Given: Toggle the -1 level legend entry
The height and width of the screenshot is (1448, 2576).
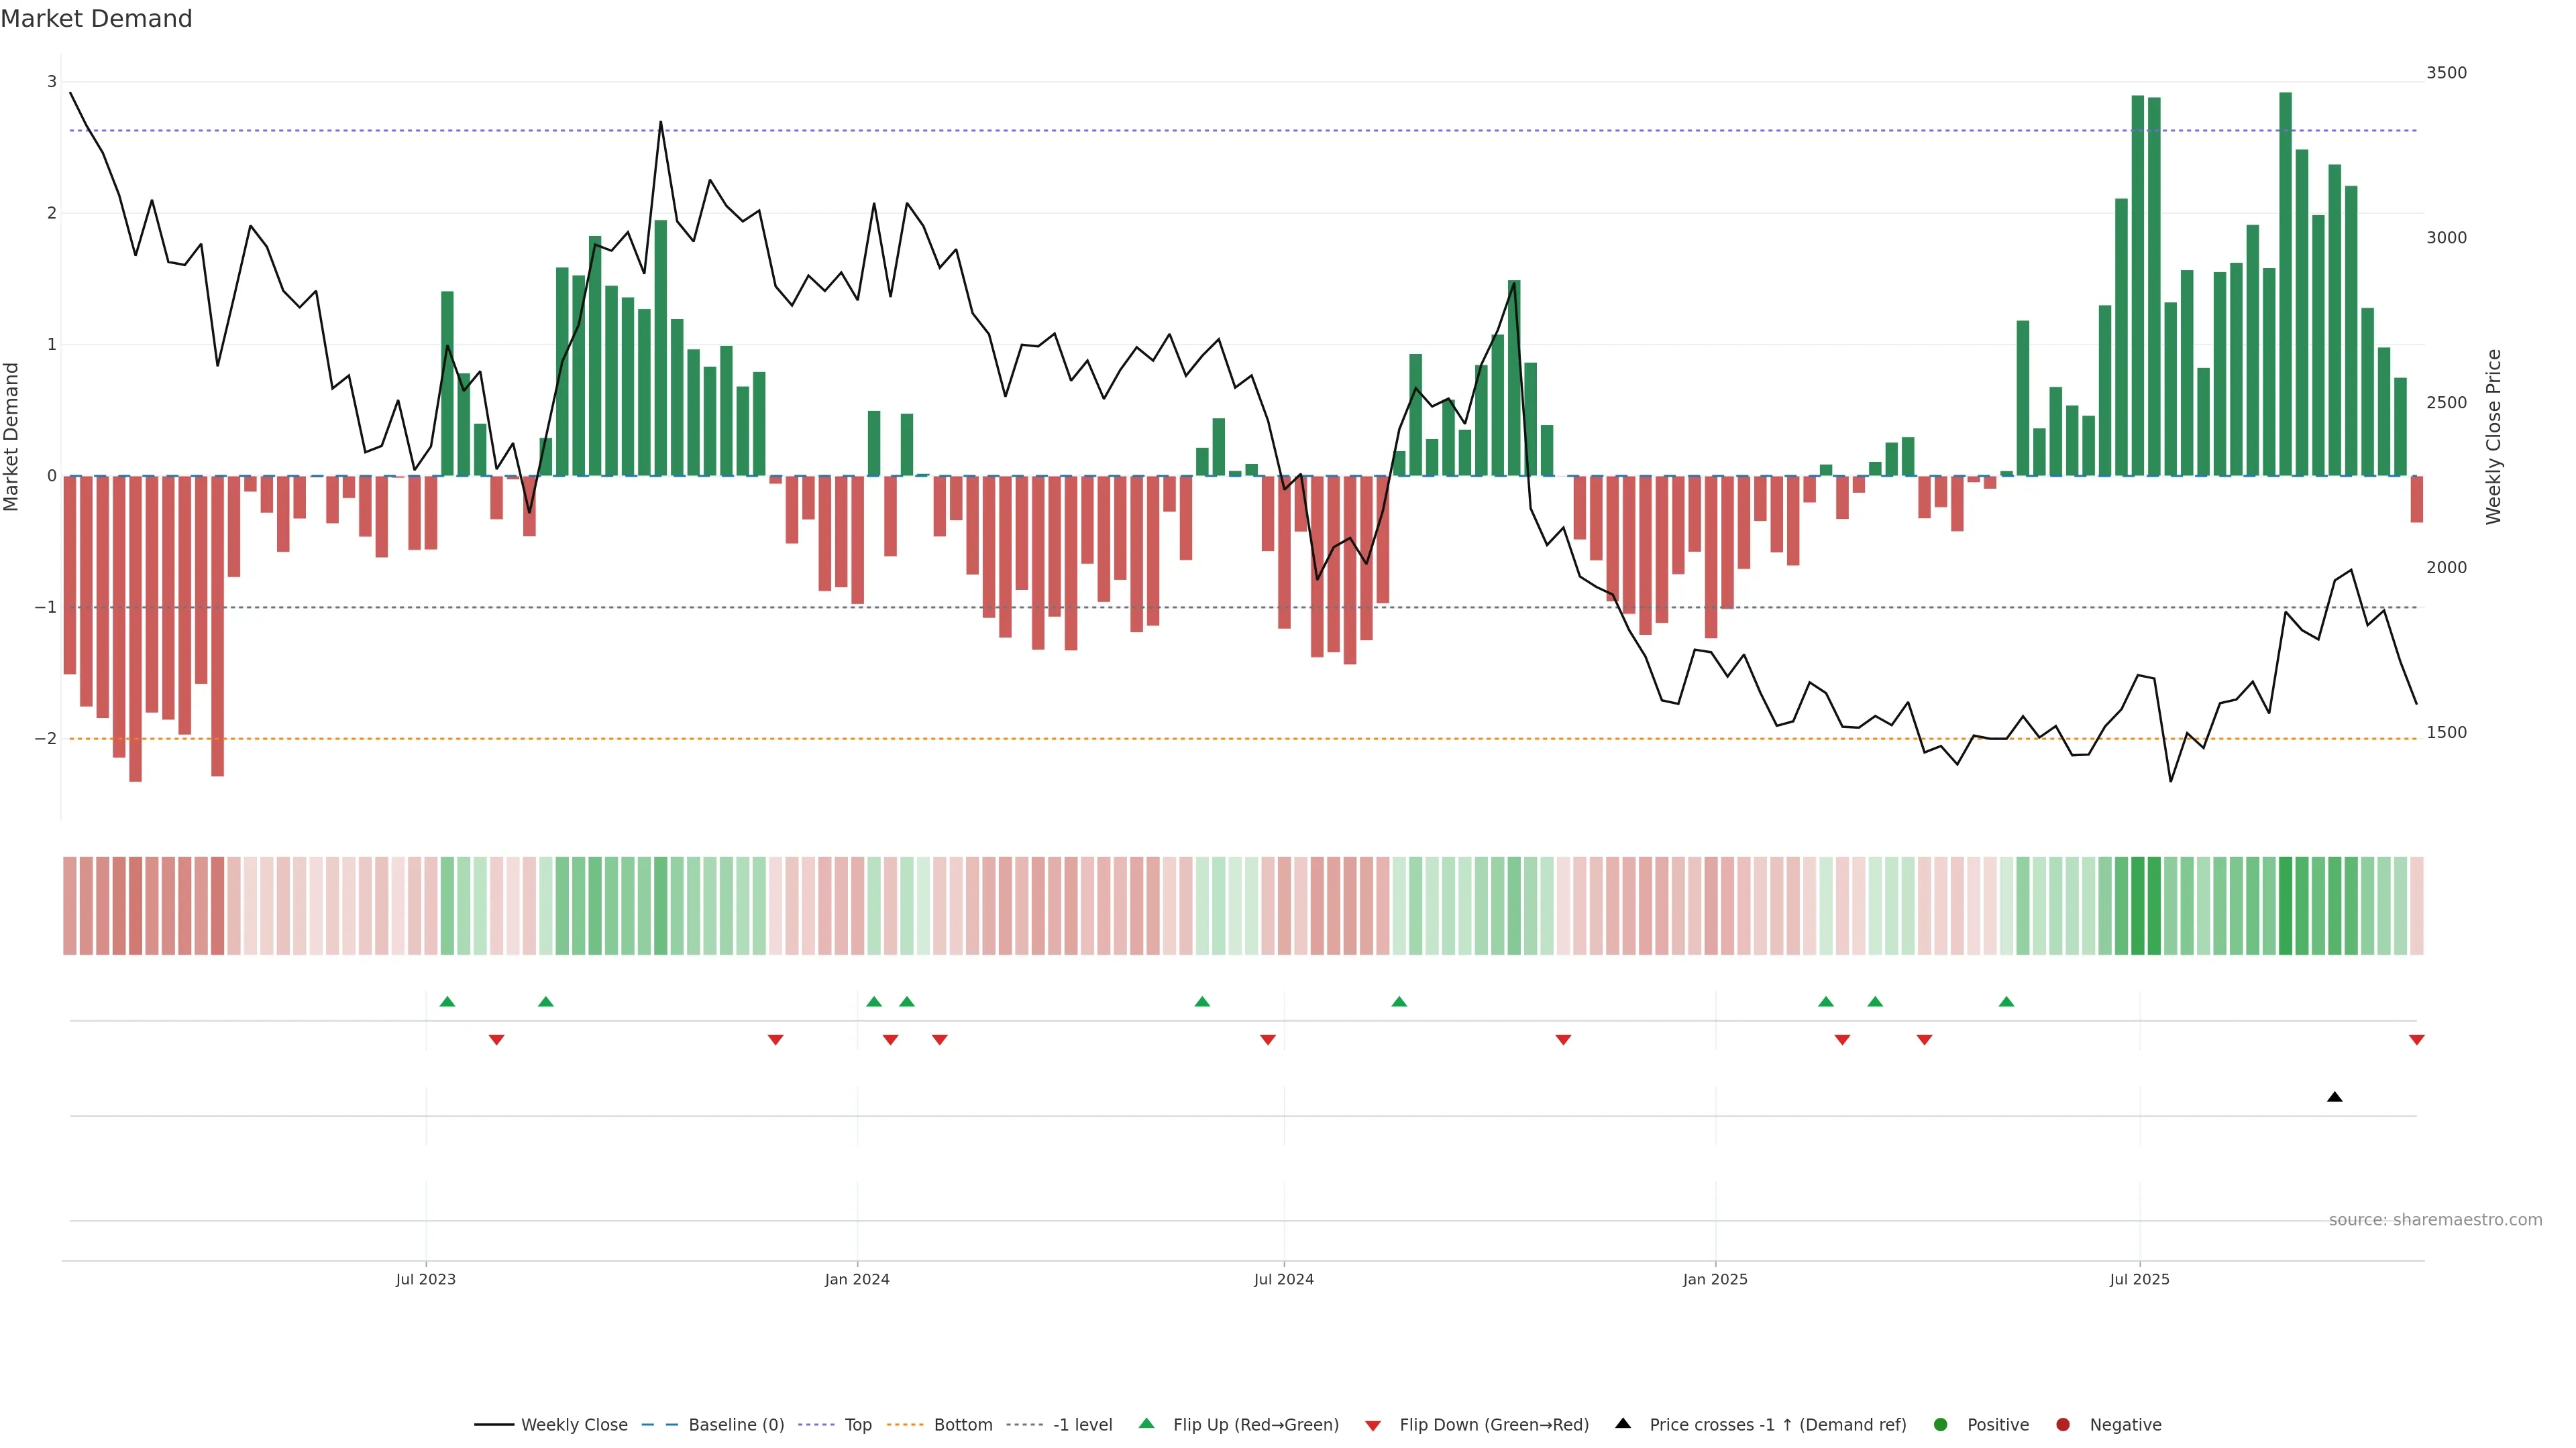Looking at the screenshot, I should [1082, 1424].
